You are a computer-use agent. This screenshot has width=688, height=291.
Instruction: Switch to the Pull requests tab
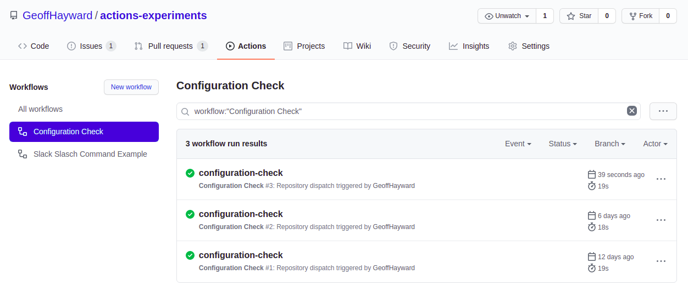coord(171,46)
